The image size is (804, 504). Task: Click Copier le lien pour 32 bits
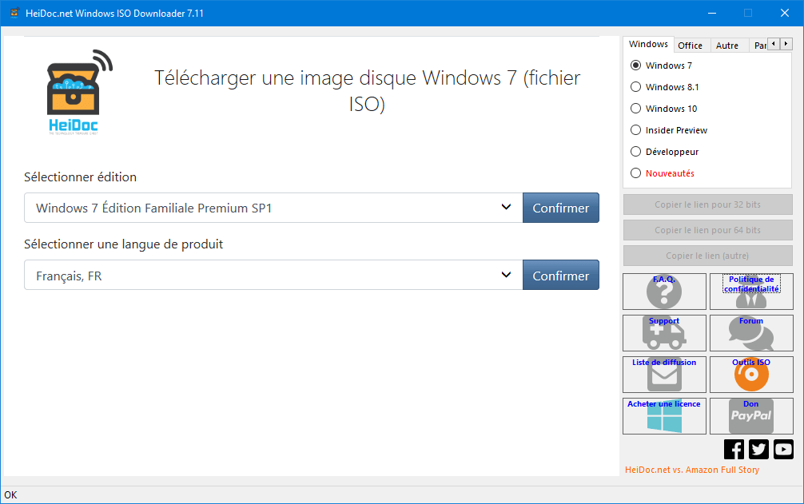[707, 204]
